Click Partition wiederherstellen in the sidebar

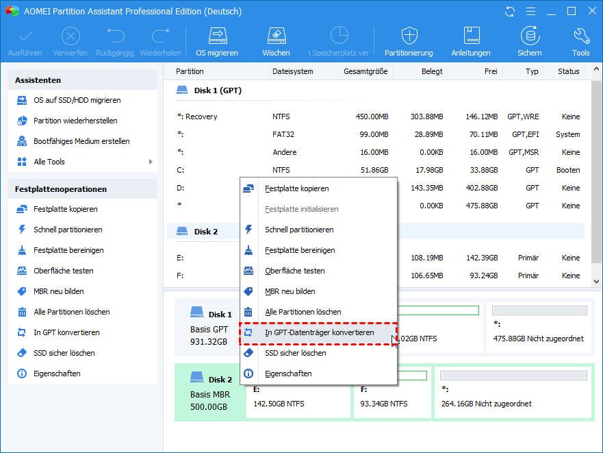pyautogui.click(x=75, y=121)
